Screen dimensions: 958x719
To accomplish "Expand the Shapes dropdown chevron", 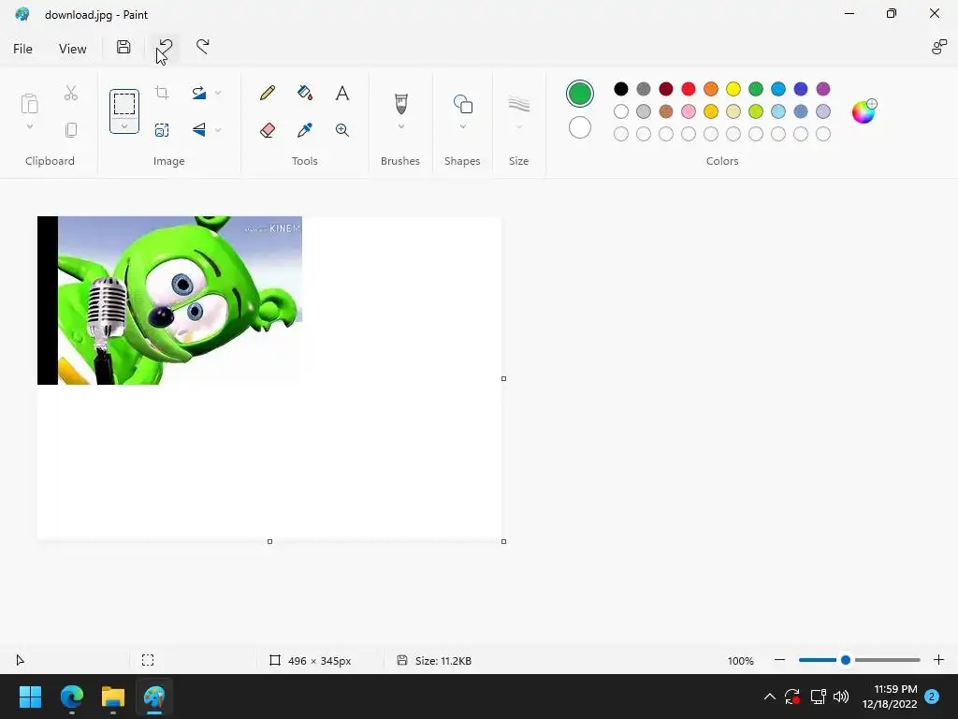I will click(462, 126).
